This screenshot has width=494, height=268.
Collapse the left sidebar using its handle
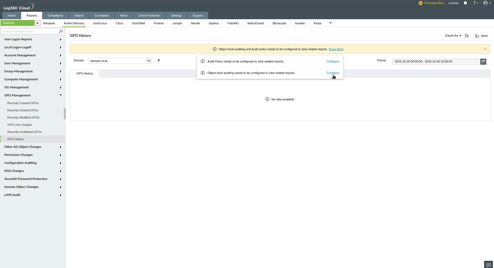click(x=65, y=114)
